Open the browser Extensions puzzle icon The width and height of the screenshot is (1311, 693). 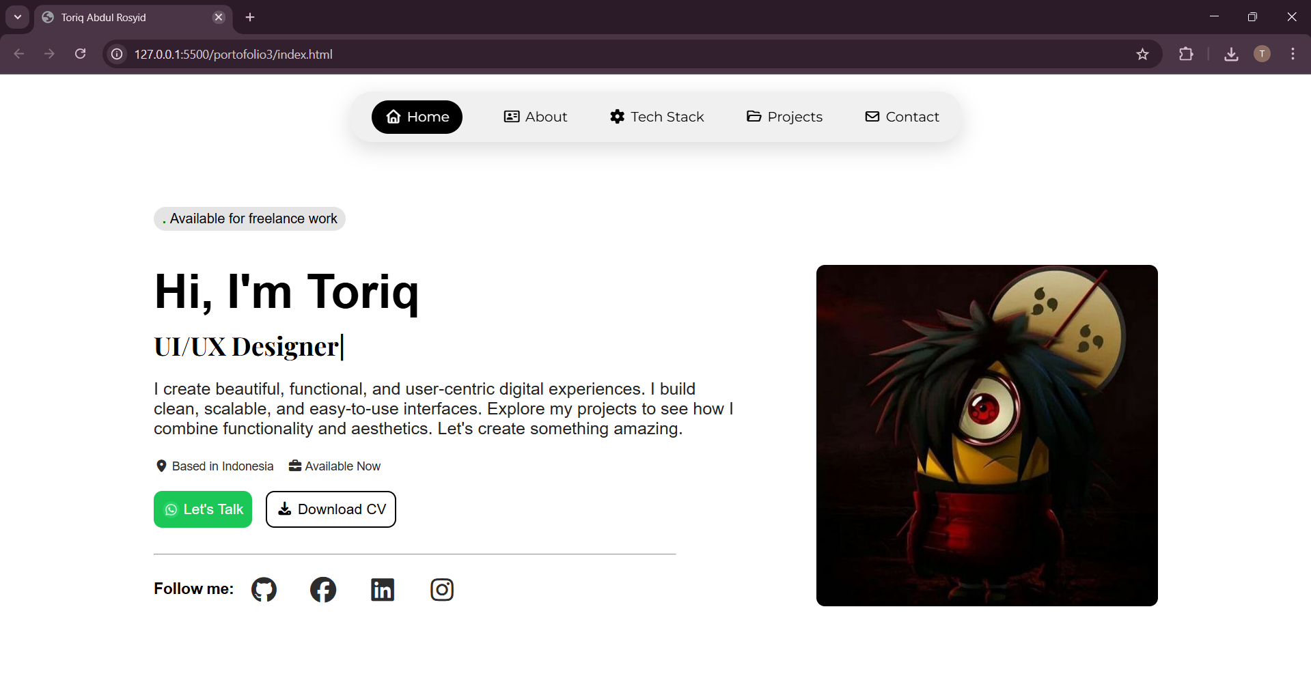point(1187,54)
